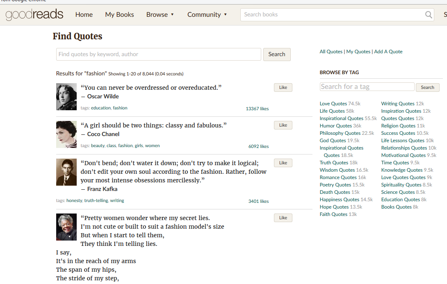Like the Coco Chanel quote
This screenshot has width=447, height=284.
pyautogui.click(x=283, y=125)
